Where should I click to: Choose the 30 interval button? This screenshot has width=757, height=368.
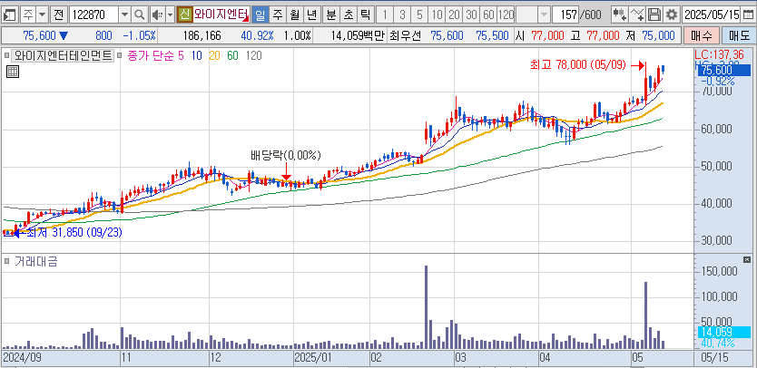coord(472,15)
